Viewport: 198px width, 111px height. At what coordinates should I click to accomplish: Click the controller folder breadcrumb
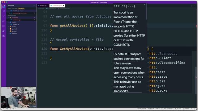pyautogui.click(x=41, y=9)
